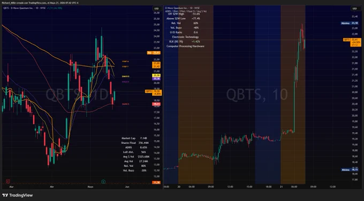Viewport: 364px width, 201px height.
Task: Click the Above 52W Low +77.4% value
Action: 196,19
